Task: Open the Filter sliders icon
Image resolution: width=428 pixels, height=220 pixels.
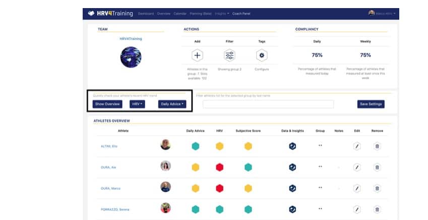Action: pyautogui.click(x=229, y=56)
